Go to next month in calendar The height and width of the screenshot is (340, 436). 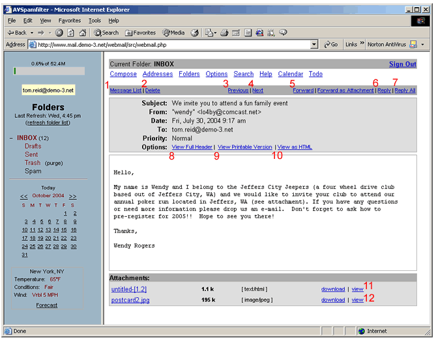[72, 195]
